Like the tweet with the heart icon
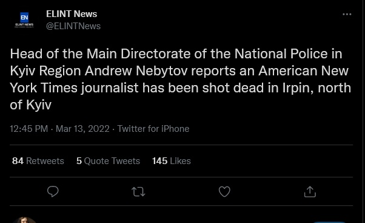 [x=224, y=191]
